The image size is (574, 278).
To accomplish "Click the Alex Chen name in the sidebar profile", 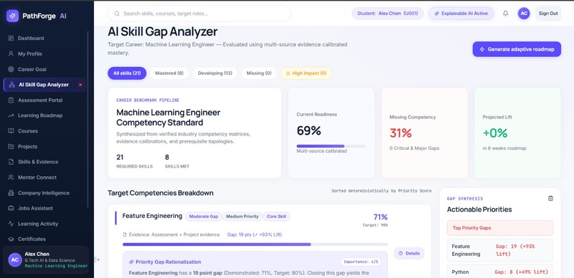I will [x=37, y=254].
